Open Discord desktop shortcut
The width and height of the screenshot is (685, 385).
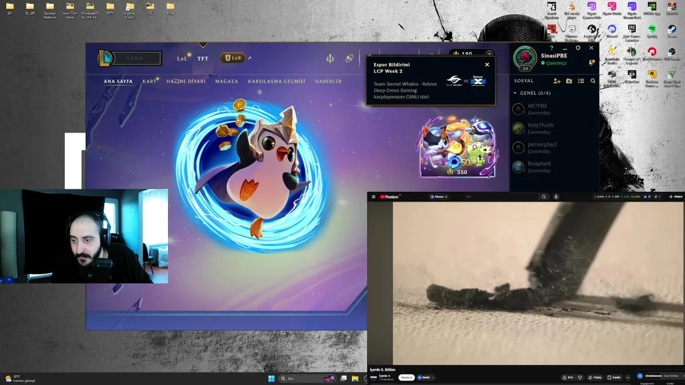click(x=612, y=32)
